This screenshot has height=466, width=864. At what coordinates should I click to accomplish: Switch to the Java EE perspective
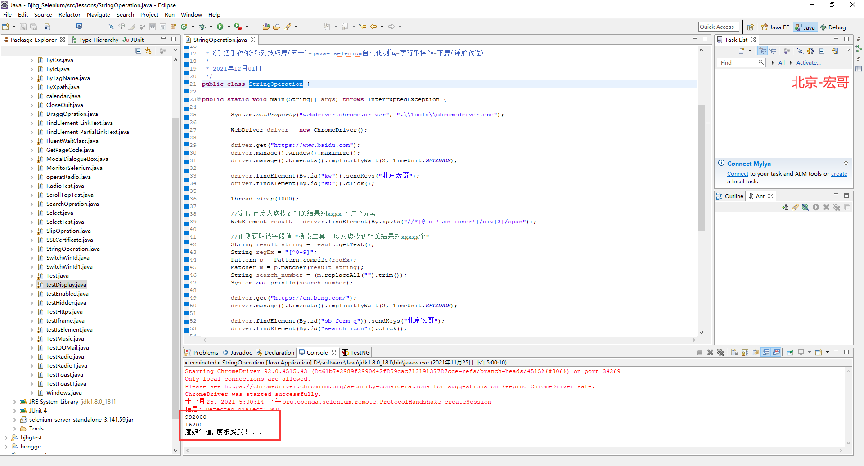775,27
